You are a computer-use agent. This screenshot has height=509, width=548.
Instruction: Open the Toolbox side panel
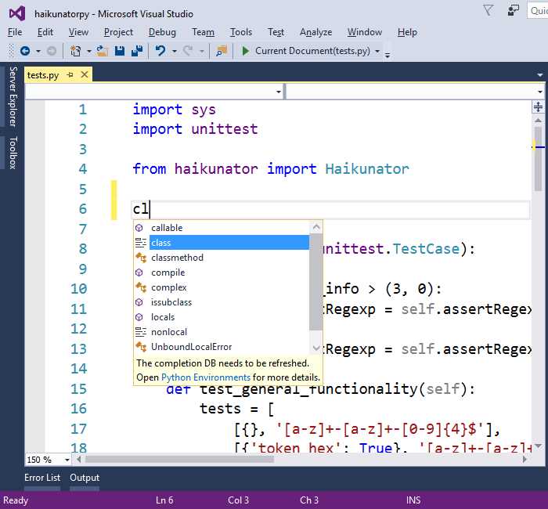tap(13, 153)
